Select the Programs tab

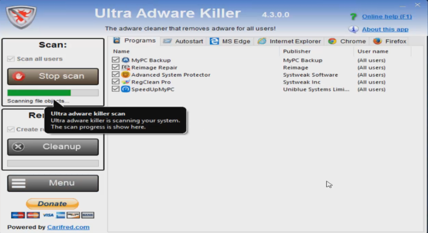point(135,41)
